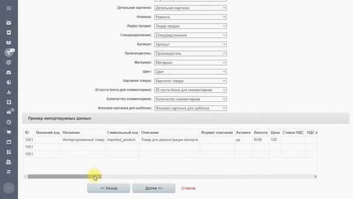Viewport: 353px width, 199px height.
Task: Open highlighted sidebar icon with badge 1
Action: 9,53
